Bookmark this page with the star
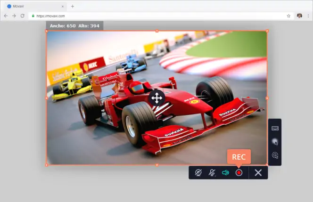313x202 pixels. (288, 16)
